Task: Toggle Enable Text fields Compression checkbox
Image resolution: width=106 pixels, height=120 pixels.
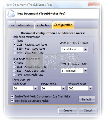Action: click(x=12, y=96)
